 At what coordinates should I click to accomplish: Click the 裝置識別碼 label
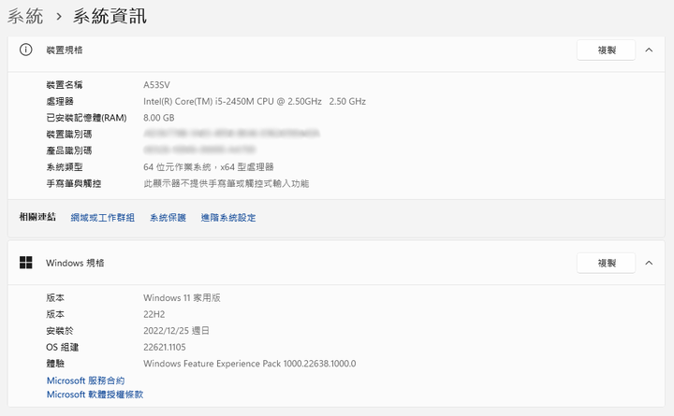tap(69, 135)
